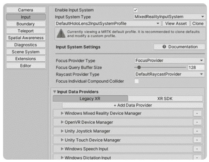Click the warning icon in the profile notice
Image resolution: width=209 pixels, height=162 pixels.
pos(61,34)
